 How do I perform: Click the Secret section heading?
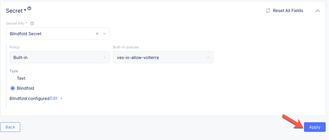coord(14,11)
